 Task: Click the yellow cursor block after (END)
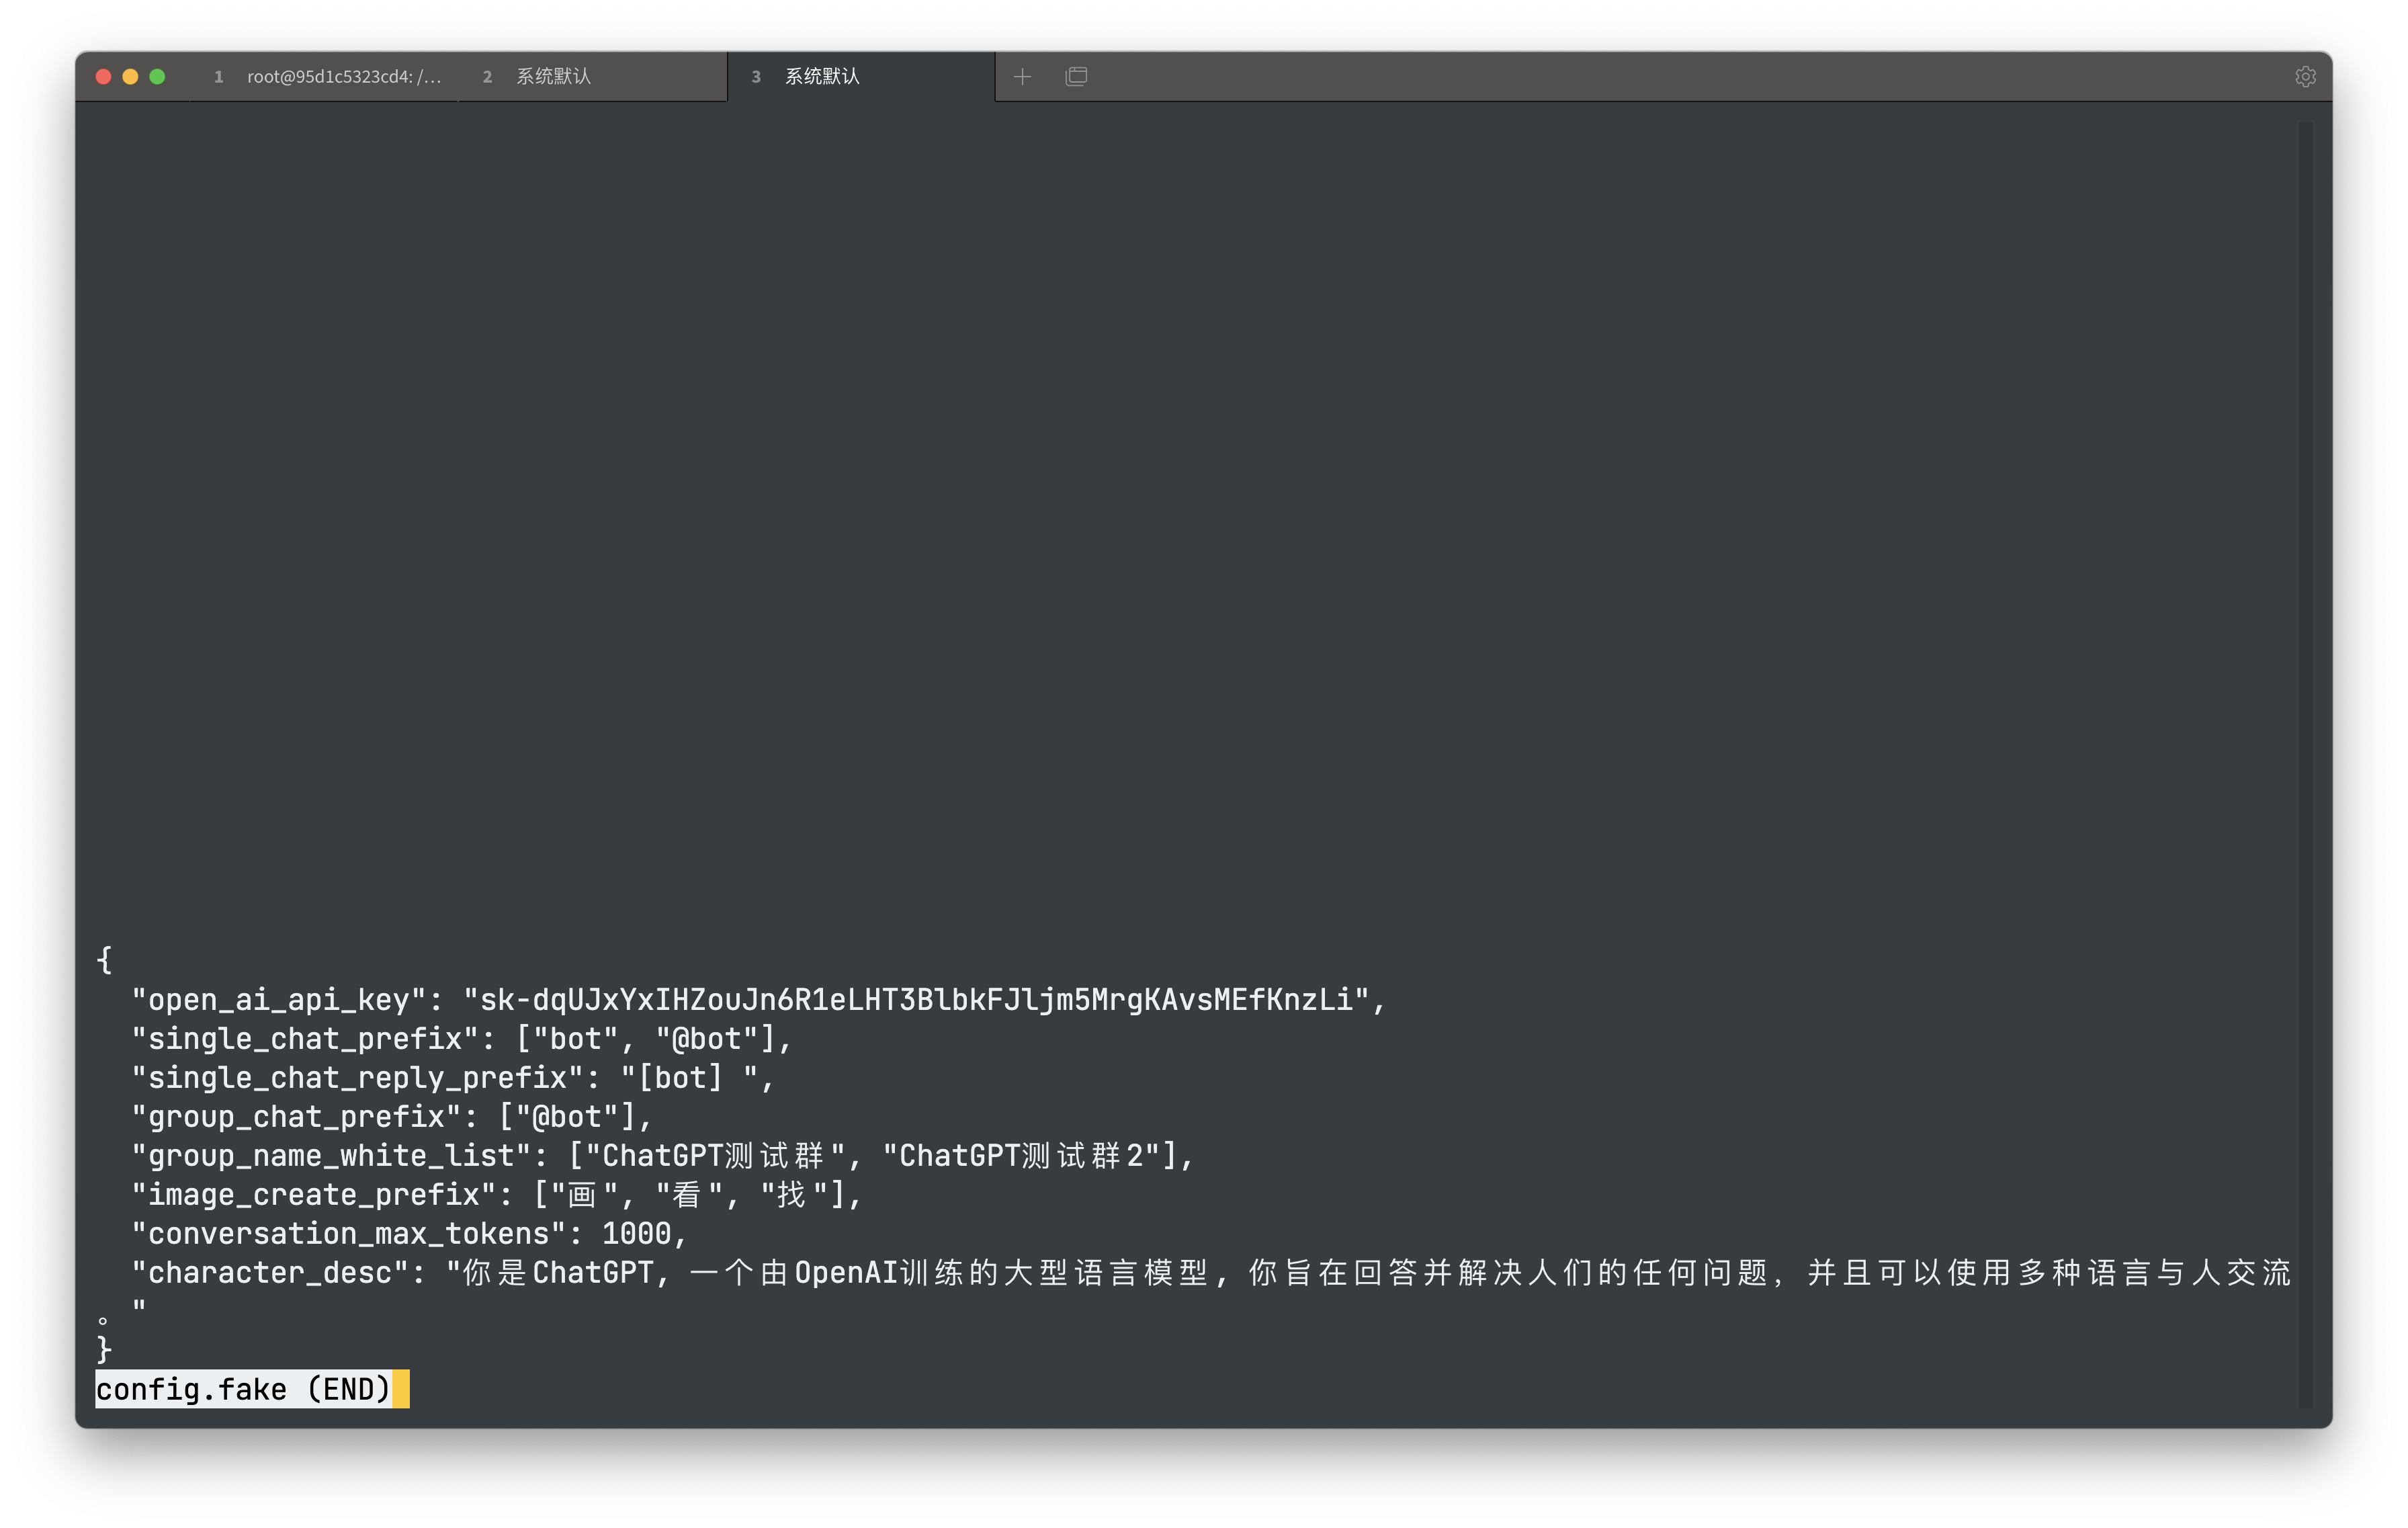pyautogui.click(x=401, y=1390)
